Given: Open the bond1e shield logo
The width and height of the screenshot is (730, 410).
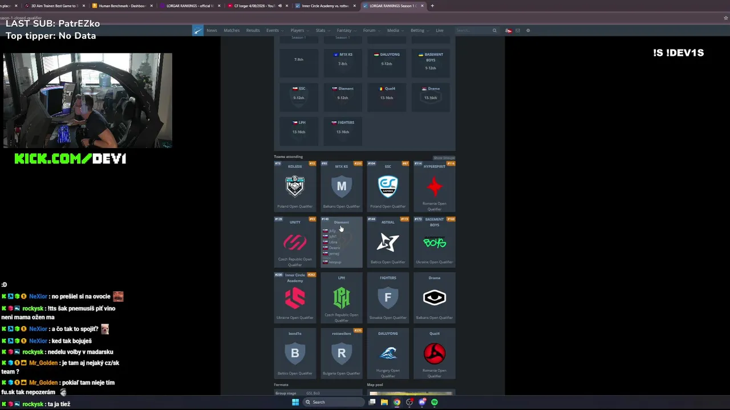Looking at the screenshot, I should [295, 353].
